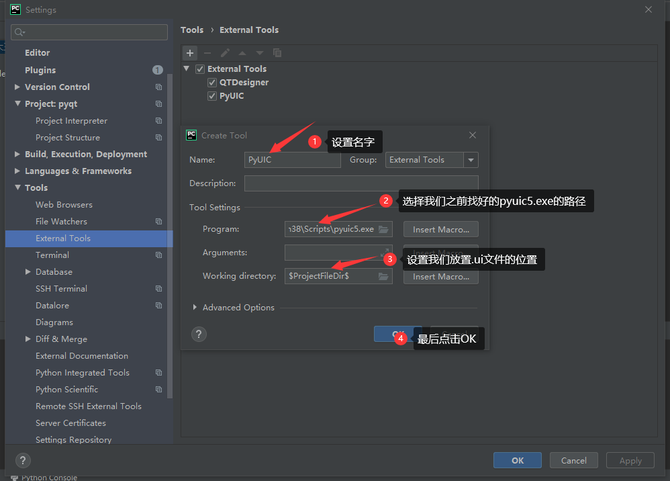Open Remote SSH External Tools page
The width and height of the screenshot is (670, 481).
89,406
